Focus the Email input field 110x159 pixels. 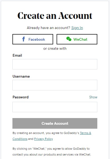55,64
